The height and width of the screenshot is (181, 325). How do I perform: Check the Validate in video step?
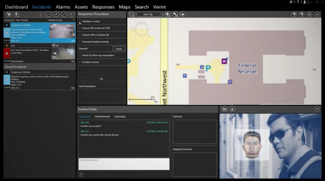pos(80,21)
